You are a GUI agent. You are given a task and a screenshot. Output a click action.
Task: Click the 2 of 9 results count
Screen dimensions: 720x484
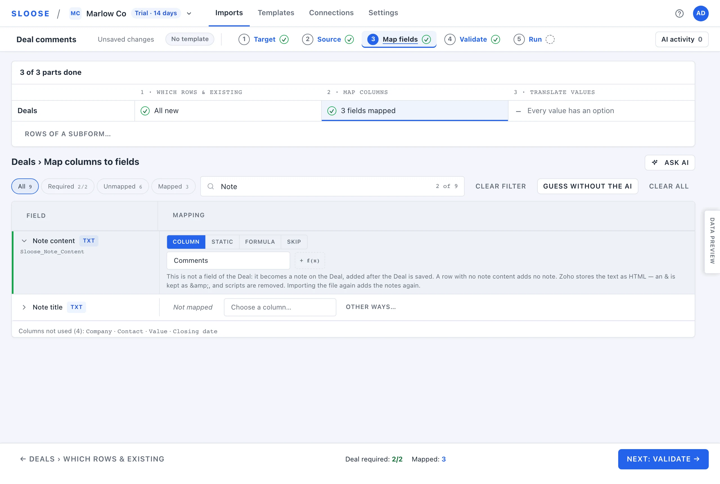click(x=447, y=186)
